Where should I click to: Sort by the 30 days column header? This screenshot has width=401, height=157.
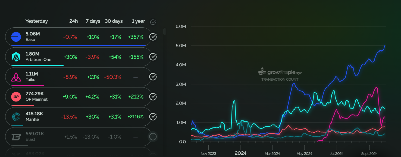point(114,21)
